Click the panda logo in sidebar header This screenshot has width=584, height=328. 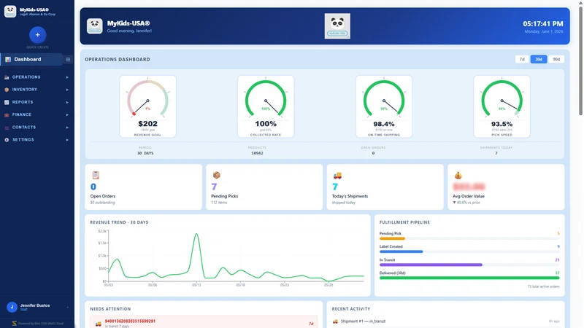(10, 11)
